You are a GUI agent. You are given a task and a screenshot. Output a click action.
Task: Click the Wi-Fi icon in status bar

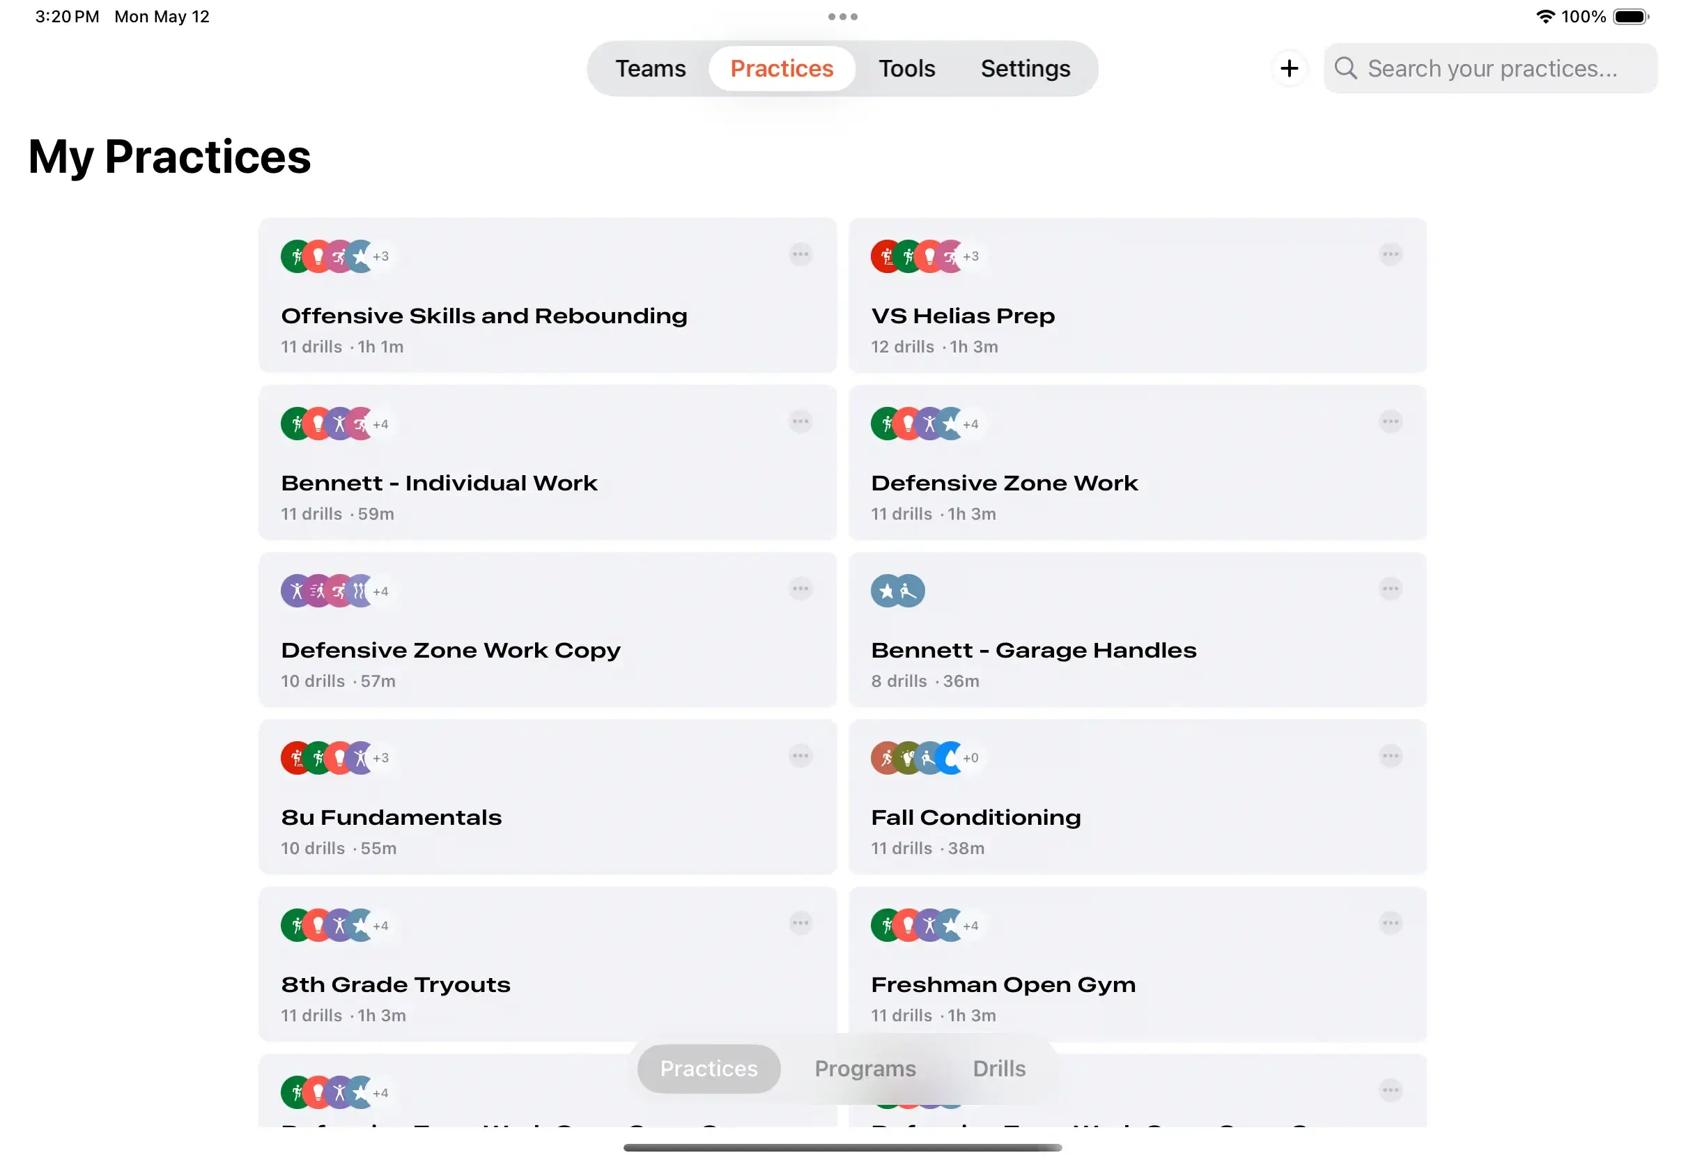[1545, 16]
